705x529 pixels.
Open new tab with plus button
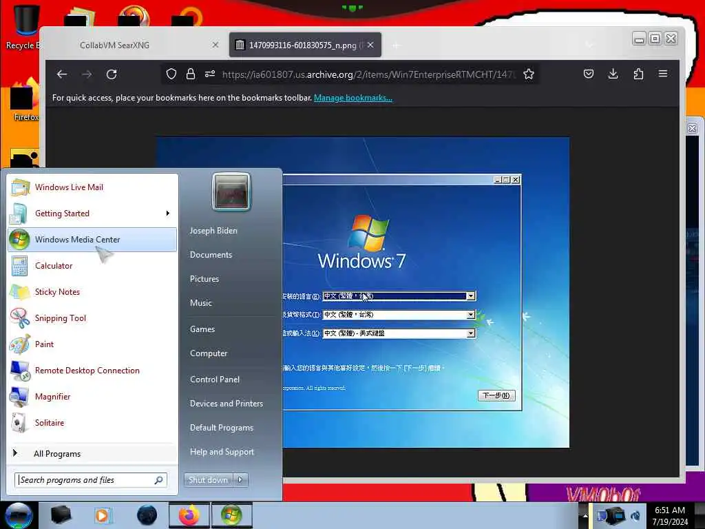coord(396,45)
